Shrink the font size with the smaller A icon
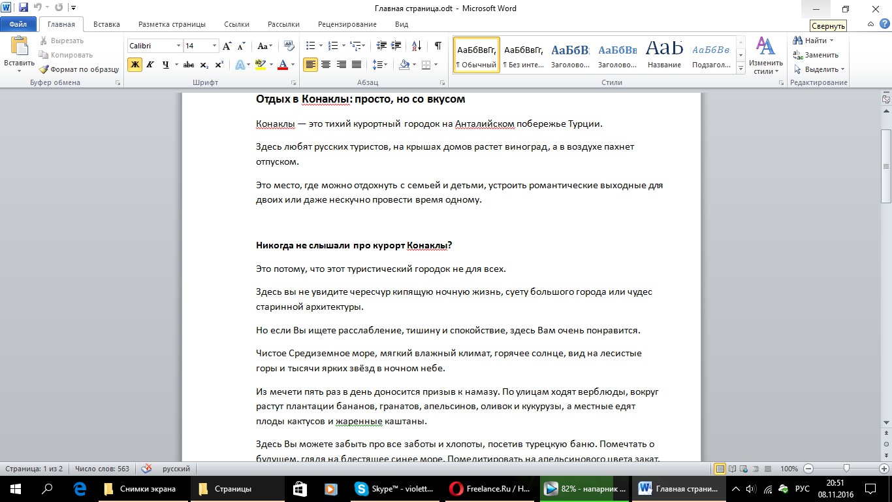 coord(241,46)
